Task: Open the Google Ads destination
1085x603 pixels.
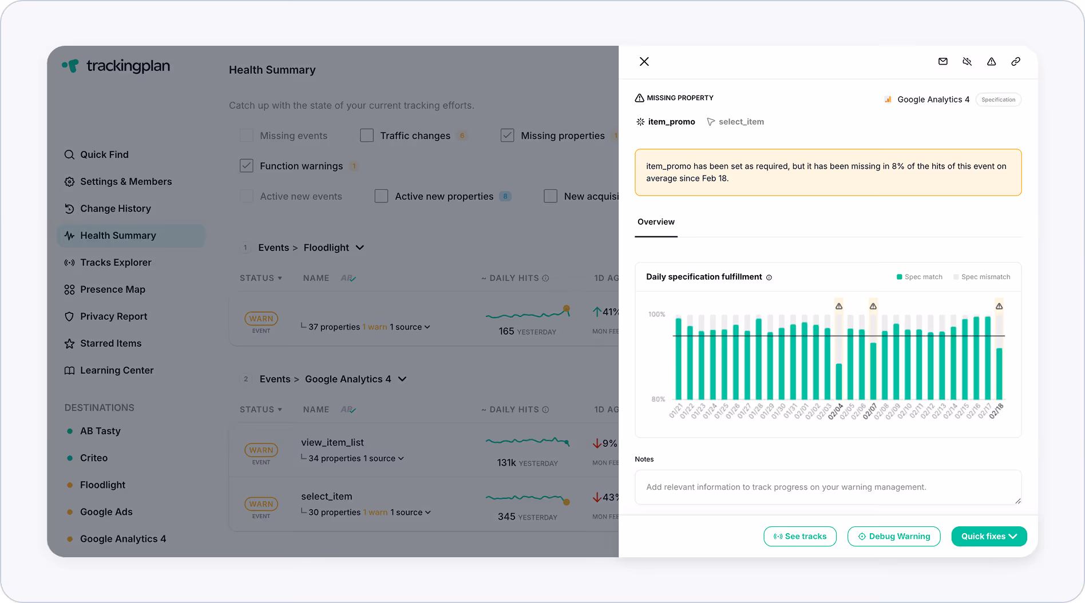Action: 106,512
